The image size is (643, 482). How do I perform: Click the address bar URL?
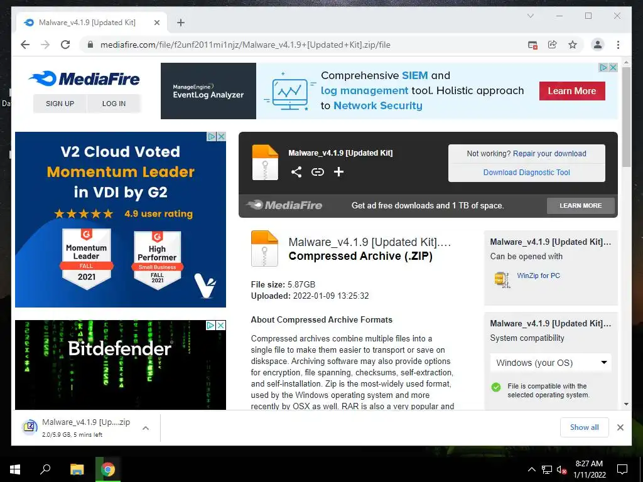[x=246, y=45]
